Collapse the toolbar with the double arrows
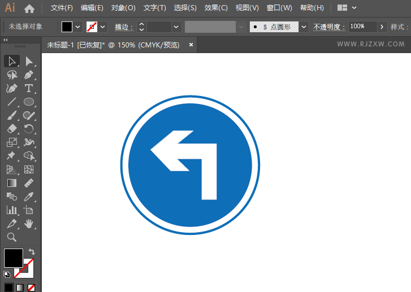Viewport: 411px width, 292px height. tap(6, 40)
